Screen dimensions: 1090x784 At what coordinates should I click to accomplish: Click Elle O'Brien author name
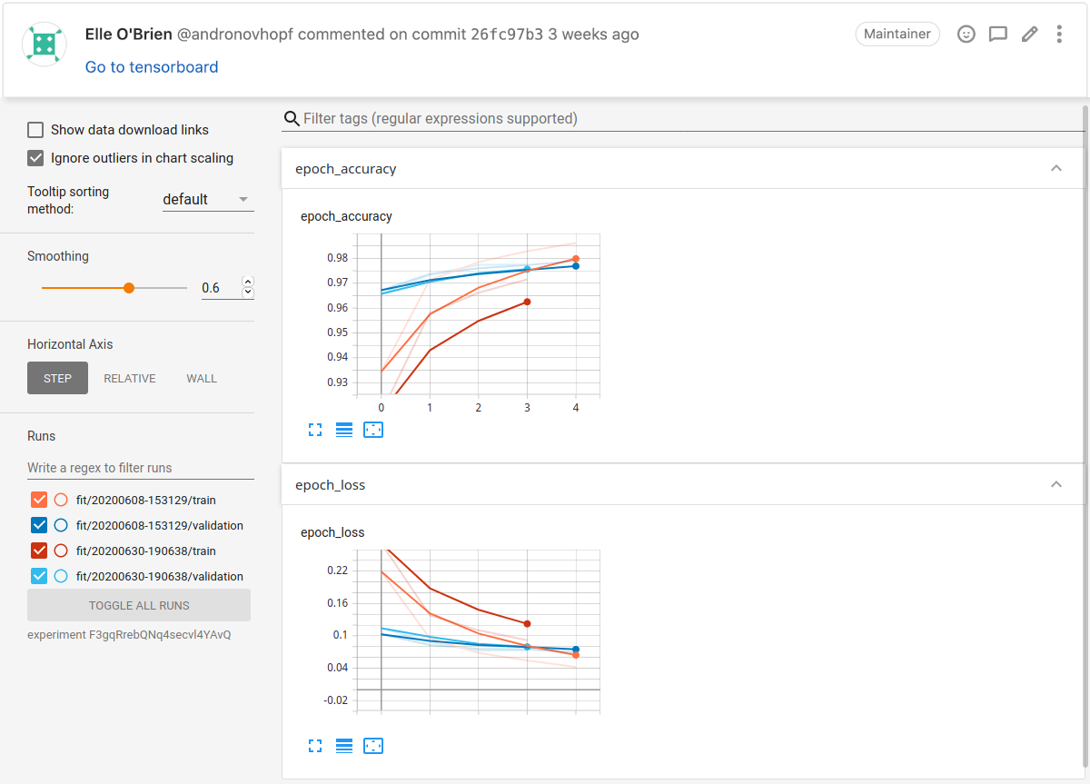(x=128, y=35)
